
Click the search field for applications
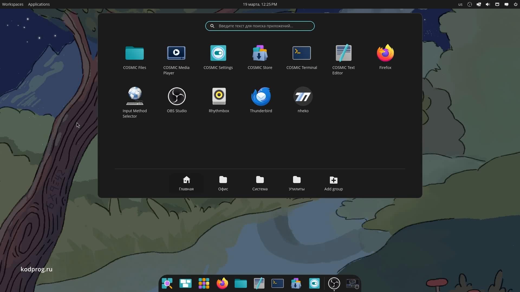click(260, 26)
